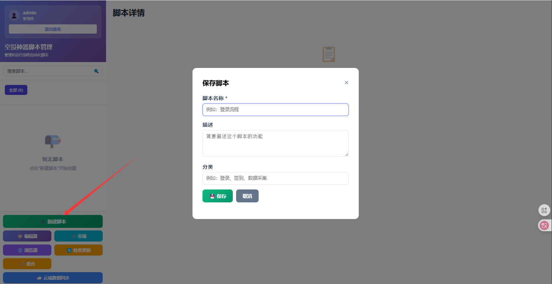Select the 全部 (0) filter tab

pyautogui.click(x=16, y=90)
